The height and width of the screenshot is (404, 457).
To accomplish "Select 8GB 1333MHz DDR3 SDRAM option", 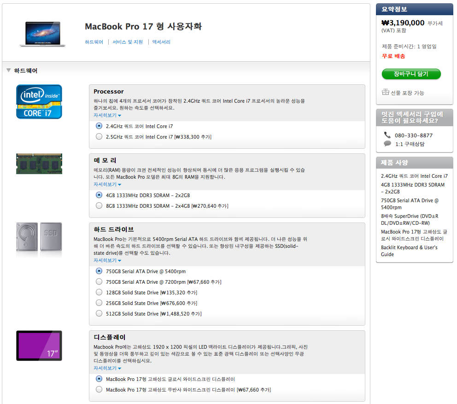I will pyautogui.click(x=99, y=206).
